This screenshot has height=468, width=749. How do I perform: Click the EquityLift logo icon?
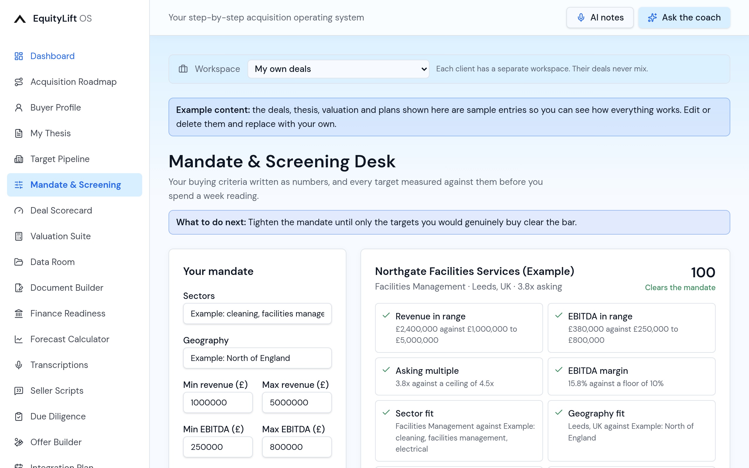pos(20,18)
